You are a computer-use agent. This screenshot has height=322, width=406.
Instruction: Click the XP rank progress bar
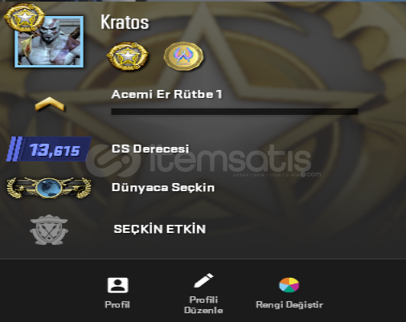coord(235,112)
